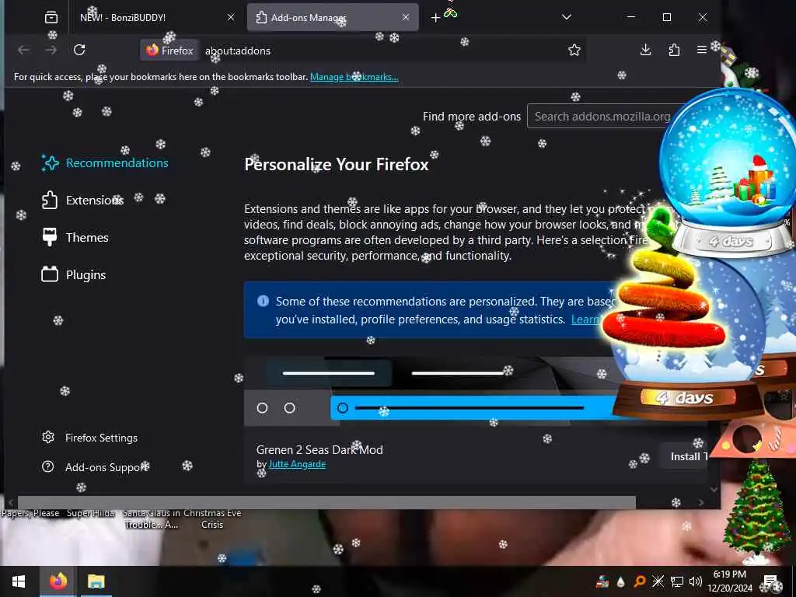
Task: Open the clock showing 6:19 PM
Action: [x=730, y=581]
